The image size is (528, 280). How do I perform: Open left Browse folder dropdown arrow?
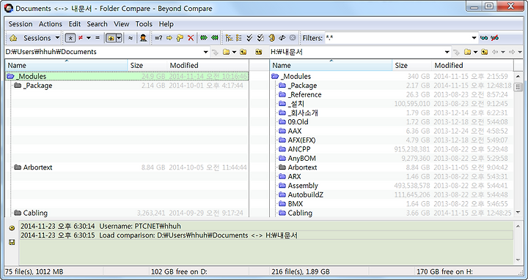point(235,52)
